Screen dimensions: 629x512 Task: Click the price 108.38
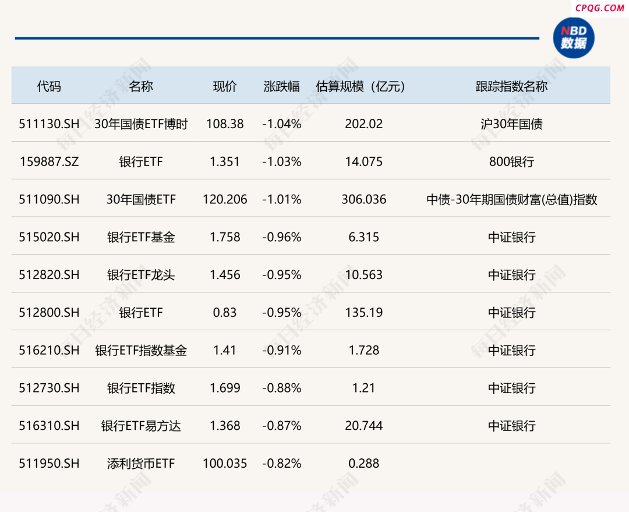(225, 124)
